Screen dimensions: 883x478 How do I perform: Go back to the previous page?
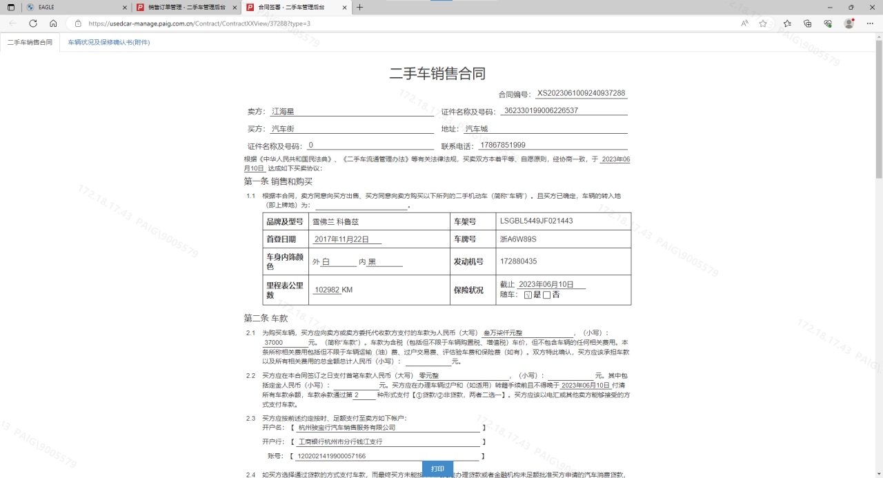[13, 23]
